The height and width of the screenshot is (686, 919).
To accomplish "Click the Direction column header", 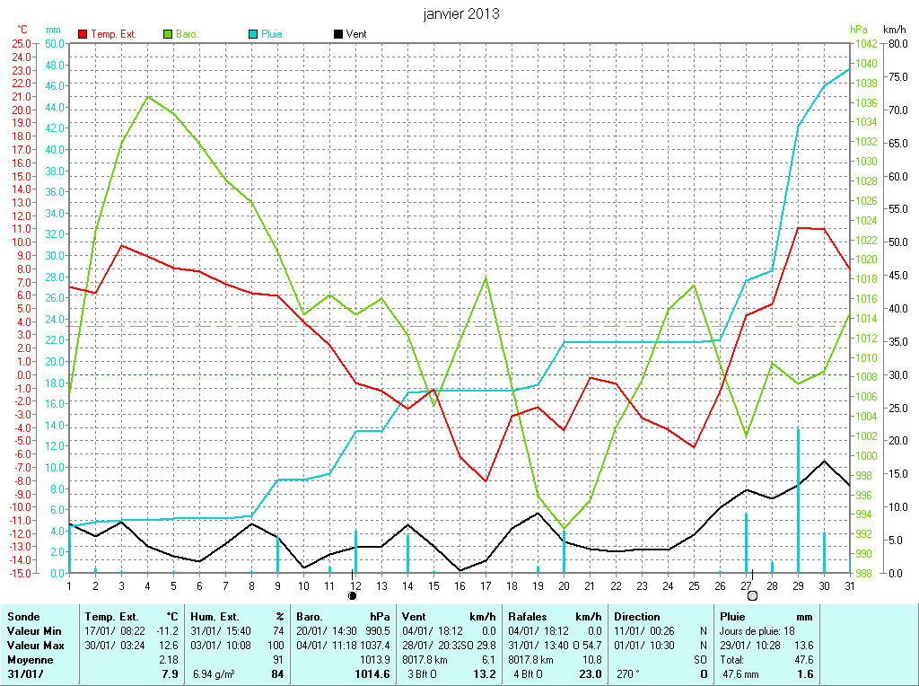I will point(637,617).
